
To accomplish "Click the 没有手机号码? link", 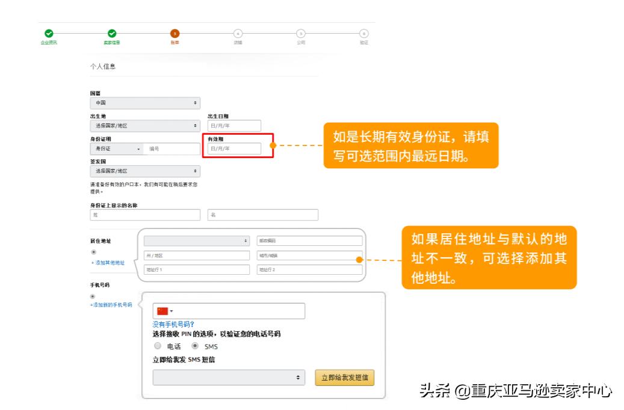I will [173, 323].
